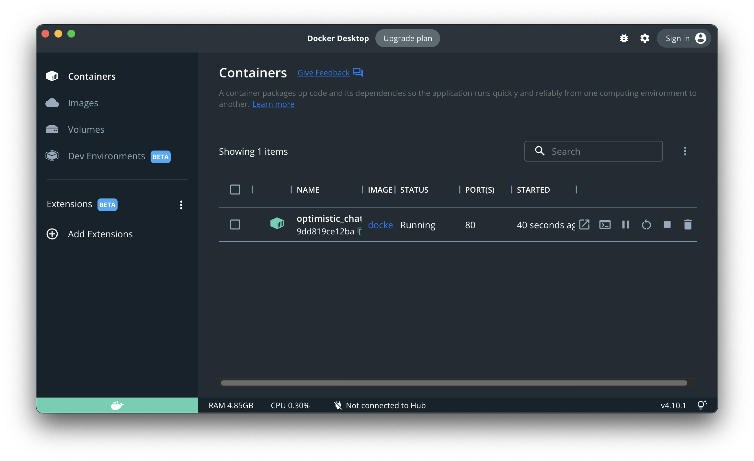The height and width of the screenshot is (461, 754).
Task: Open container in browser icon
Action: point(584,225)
